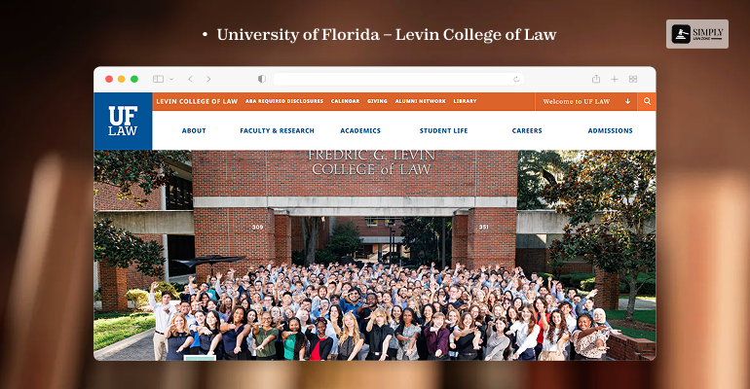Click the Calendar link

(x=346, y=101)
